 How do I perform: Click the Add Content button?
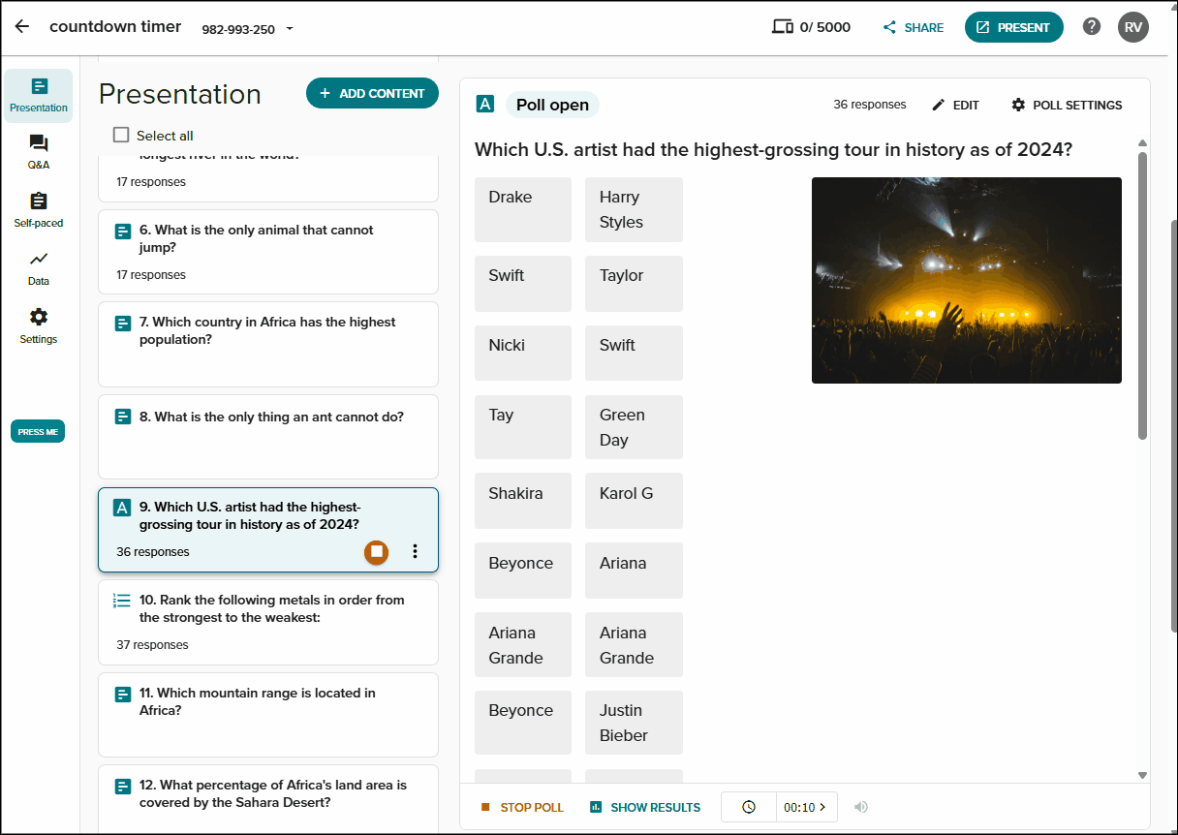(x=372, y=93)
